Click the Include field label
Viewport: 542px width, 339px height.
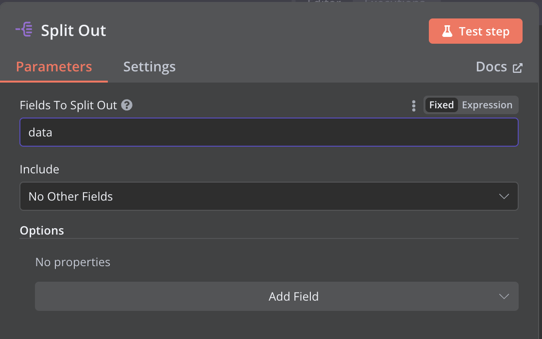[39, 169]
